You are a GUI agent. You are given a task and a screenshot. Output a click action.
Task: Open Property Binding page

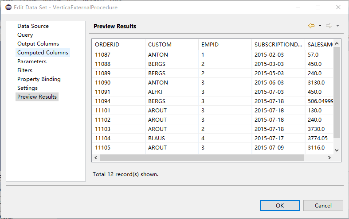[x=39, y=79]
